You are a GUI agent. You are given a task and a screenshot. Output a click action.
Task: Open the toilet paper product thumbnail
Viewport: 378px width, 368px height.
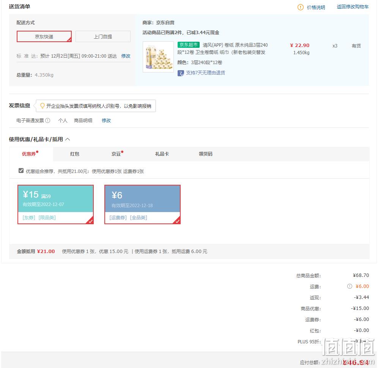[158, 57]
